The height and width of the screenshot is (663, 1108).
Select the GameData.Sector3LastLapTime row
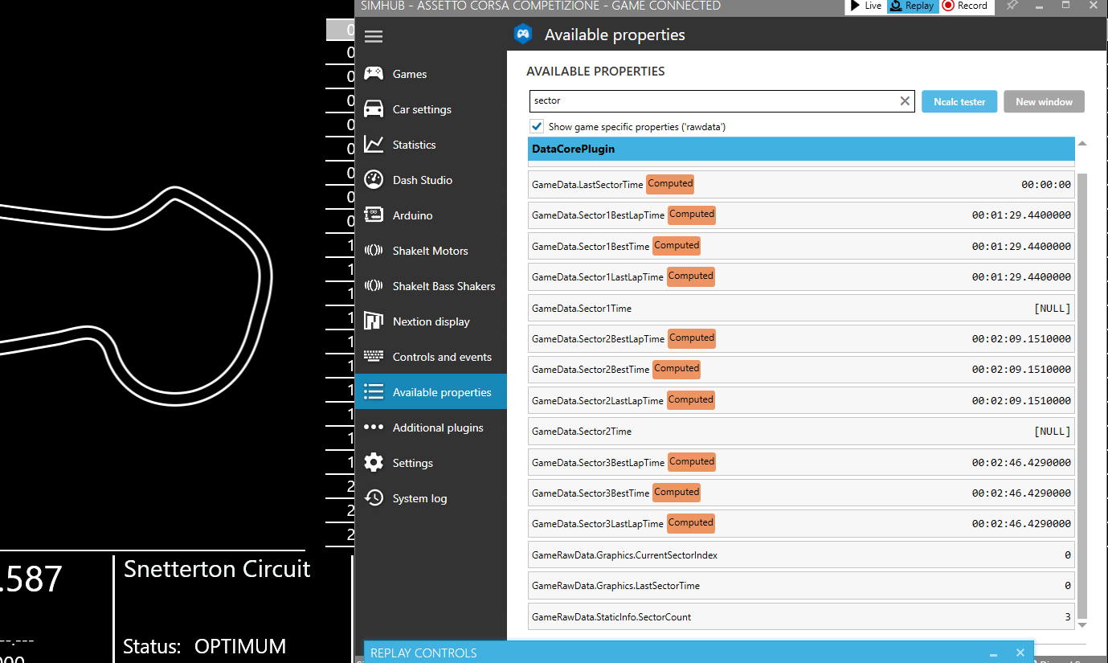tap(801, 524)
